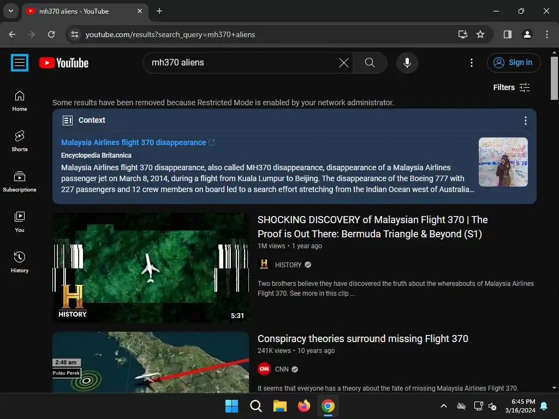This screenshot has width=559, height=419.
Task: Open the CNN channel name
Action: coord(282,369)
